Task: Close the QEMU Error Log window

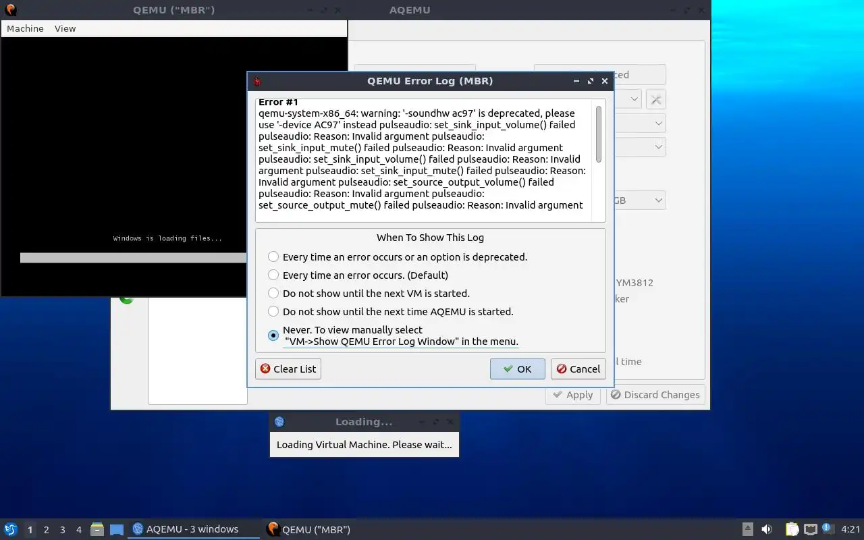Action: (x=605, y=81)
